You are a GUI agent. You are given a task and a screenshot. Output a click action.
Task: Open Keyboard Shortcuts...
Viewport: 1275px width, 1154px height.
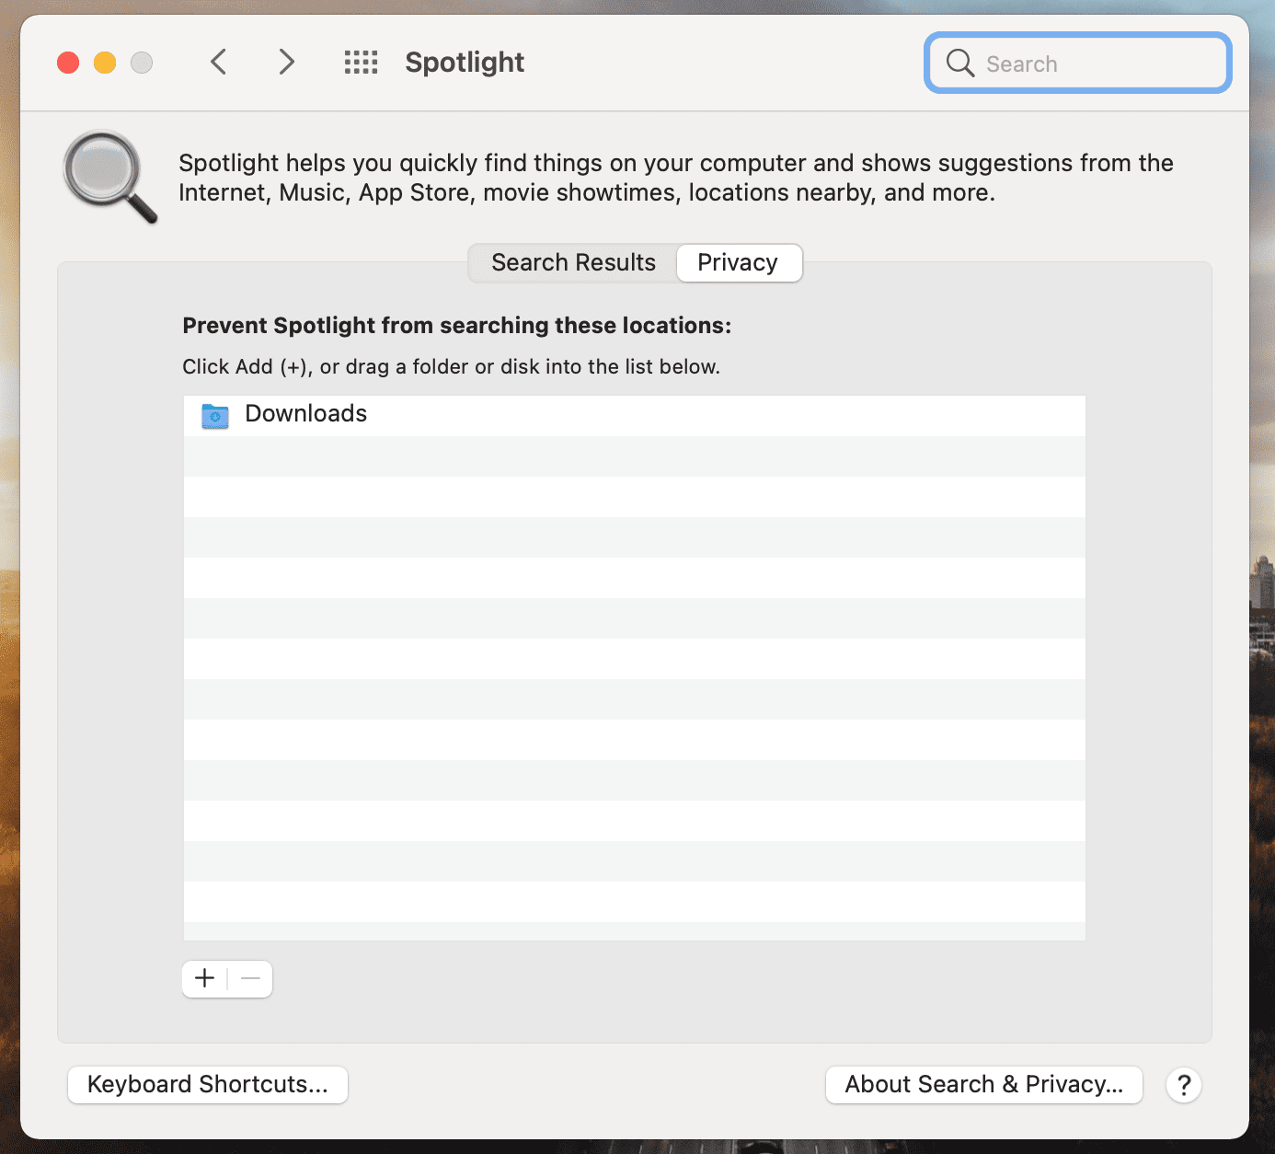click(208, 1085)
